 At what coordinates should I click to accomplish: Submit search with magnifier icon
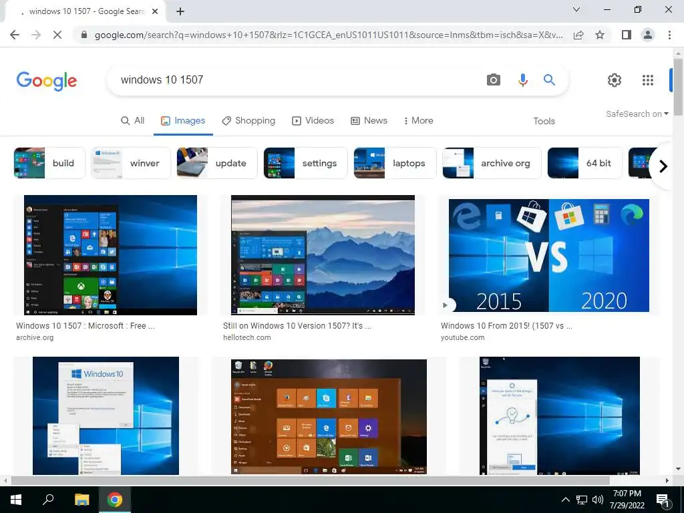coord(549,80)
